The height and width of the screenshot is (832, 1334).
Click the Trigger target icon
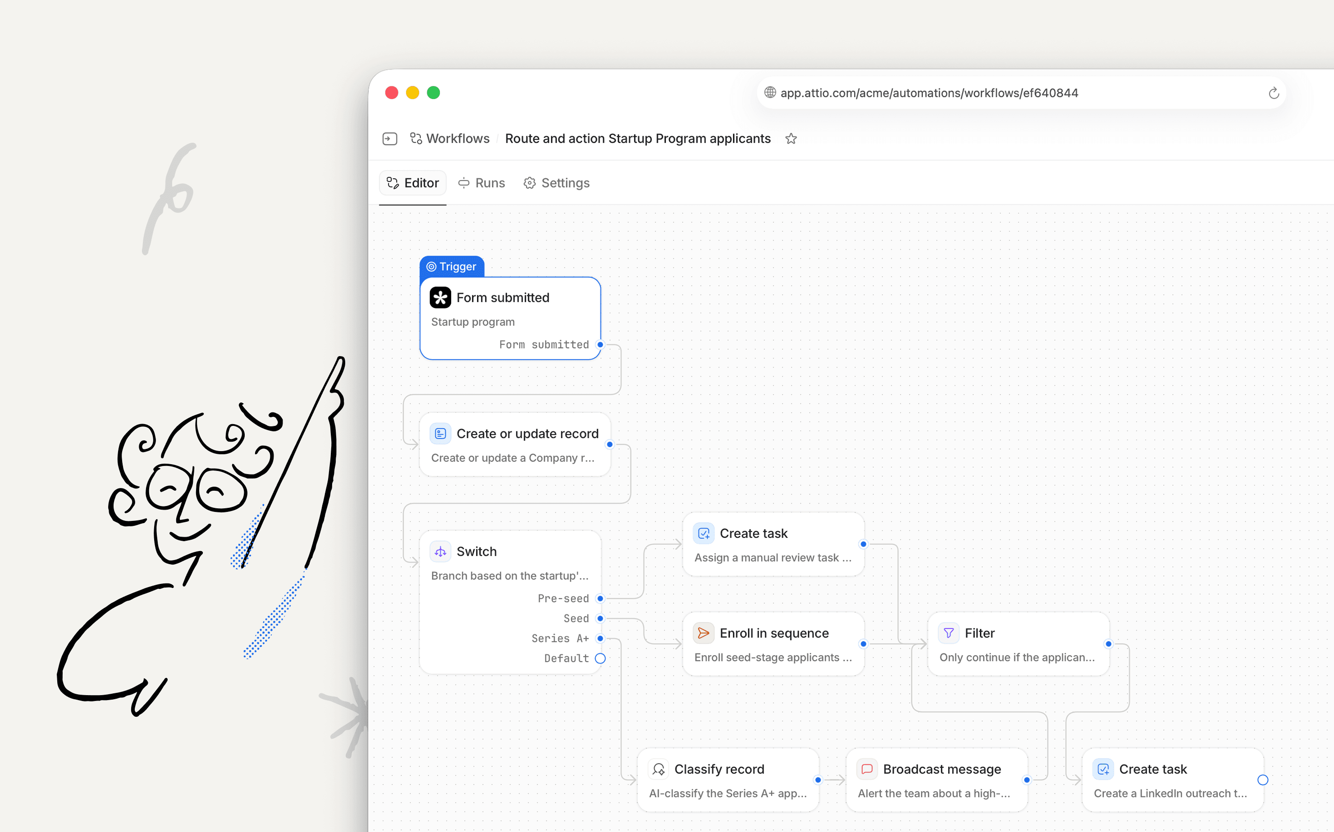coord(431,267)
